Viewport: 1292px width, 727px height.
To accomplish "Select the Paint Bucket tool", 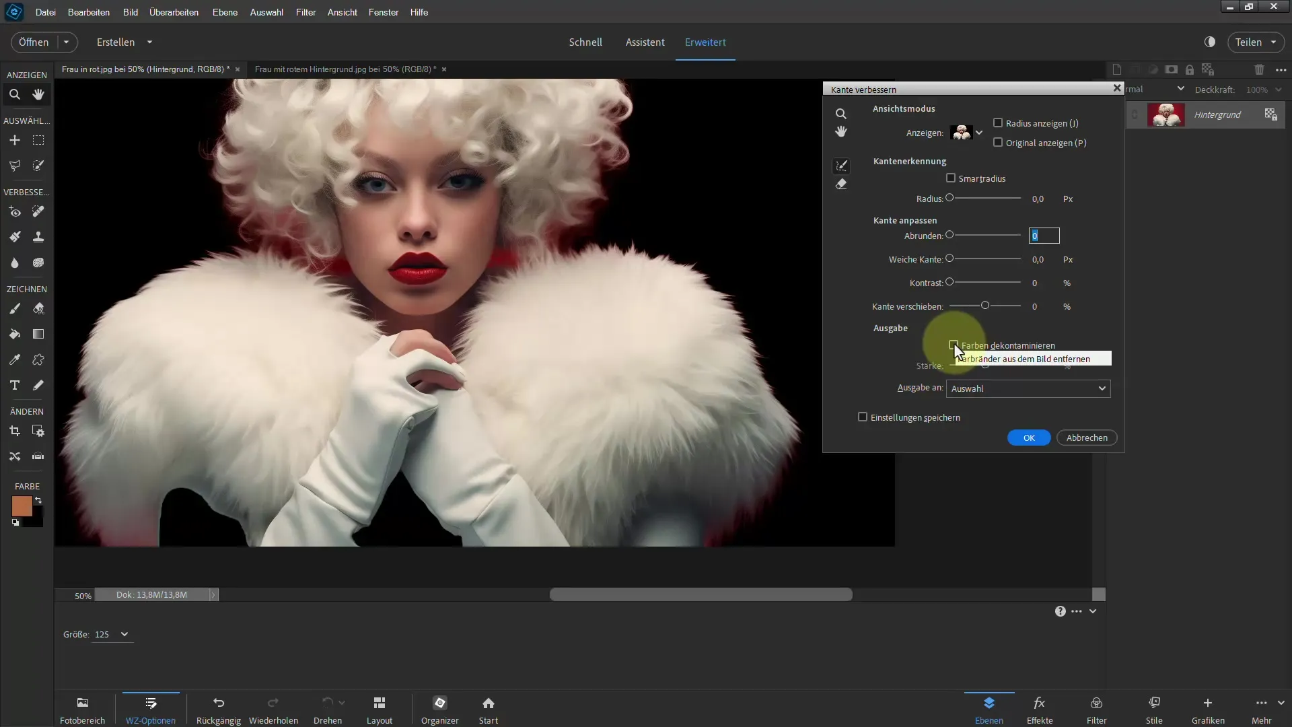I will (15, 335).
